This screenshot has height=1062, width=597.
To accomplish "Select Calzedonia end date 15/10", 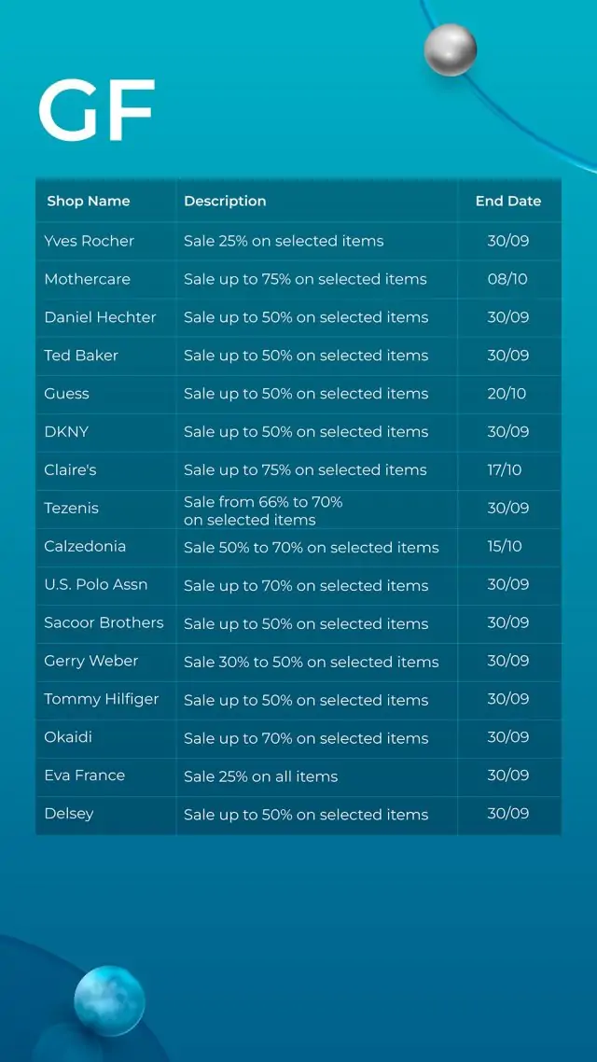I will tap(505, 546).
